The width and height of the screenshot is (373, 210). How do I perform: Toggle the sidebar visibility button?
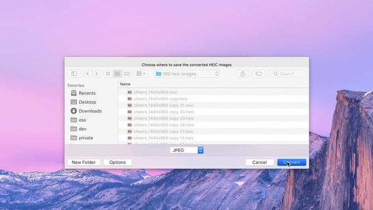point(74,74)
